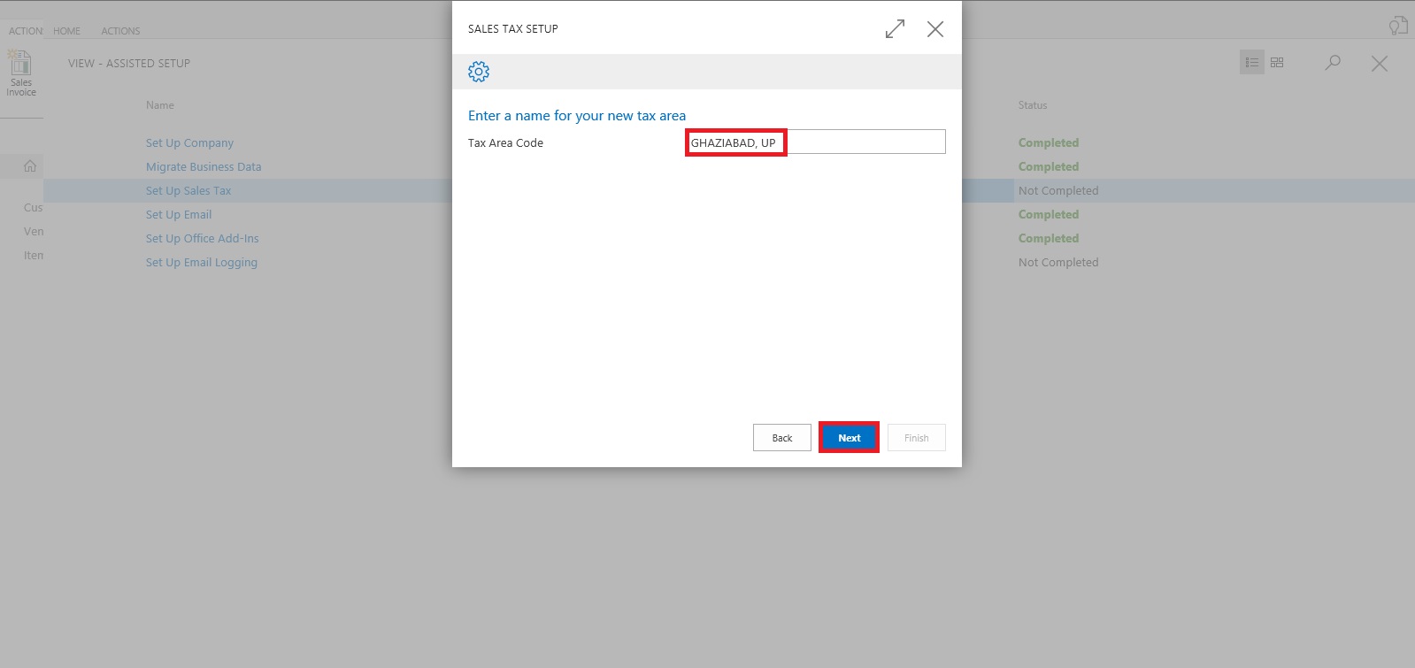Close the Sales Tax Setup dialog
This screenshot has width=1415, height=668.
click(x=934, y=29)
